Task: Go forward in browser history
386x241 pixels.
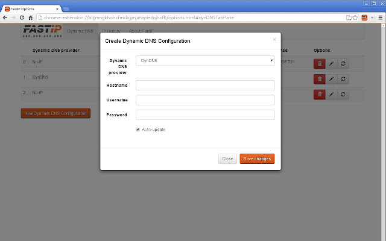Action: 13,17
